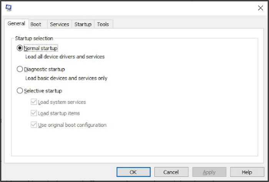Click the Selective startup label text
The height and width of the screenshot is (182, 269).
tap(43, 91)
